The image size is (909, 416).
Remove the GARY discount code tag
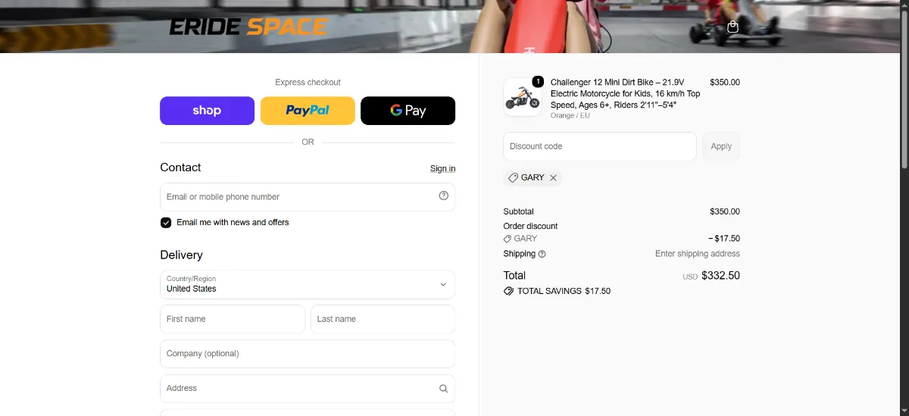553,177
